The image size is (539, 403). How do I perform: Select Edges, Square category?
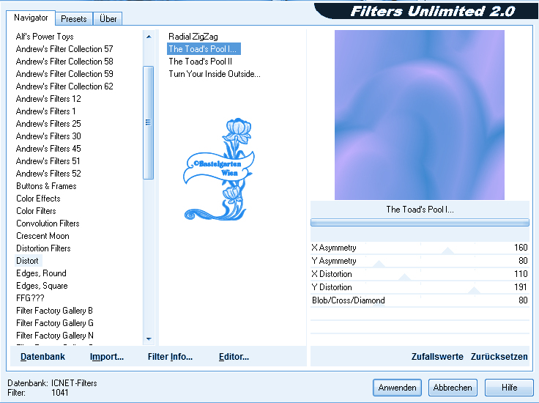42,286
